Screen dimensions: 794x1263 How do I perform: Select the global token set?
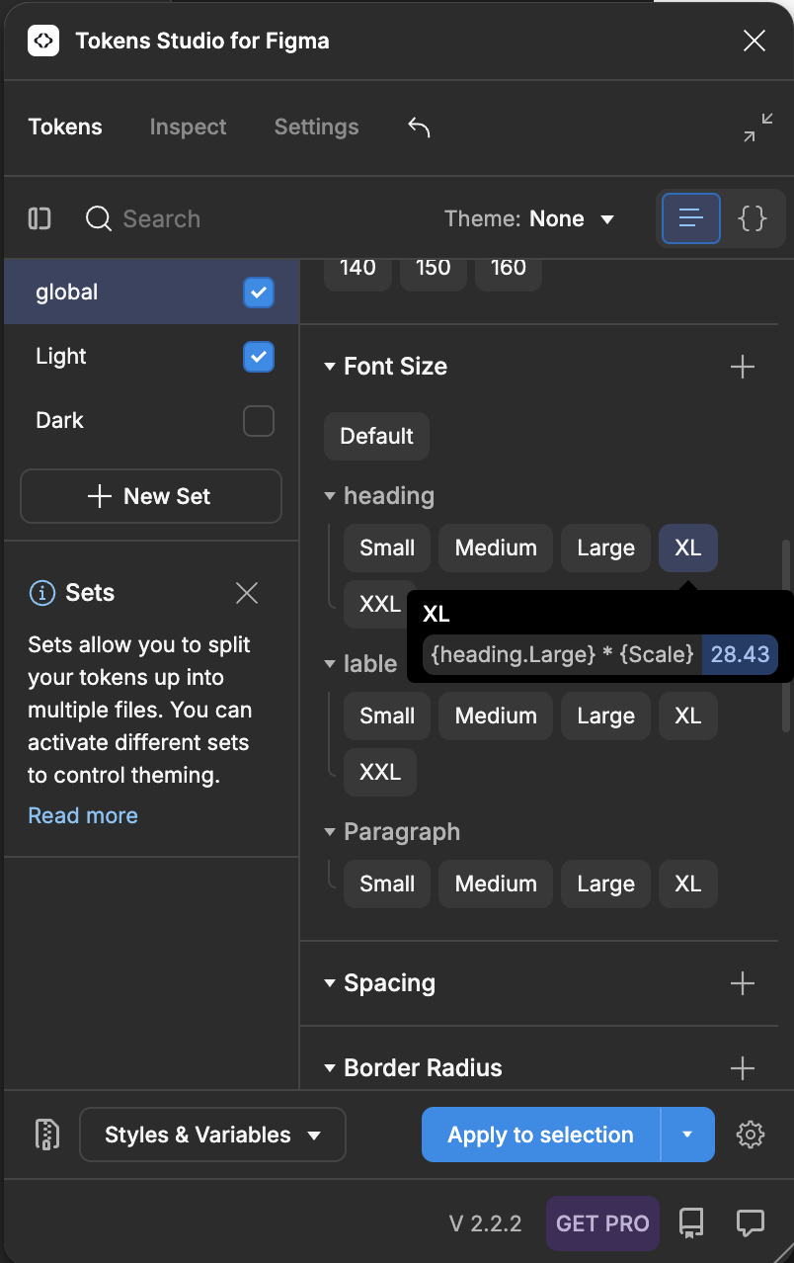point(151,293)
